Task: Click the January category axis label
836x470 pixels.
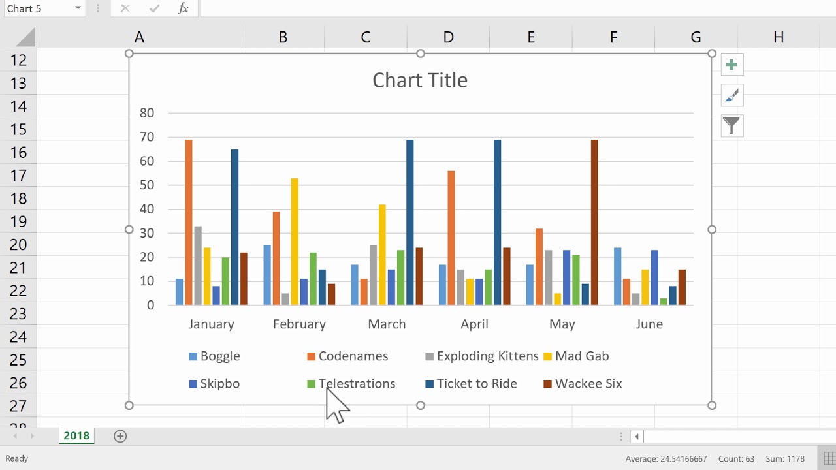Action: pos(211,324)
